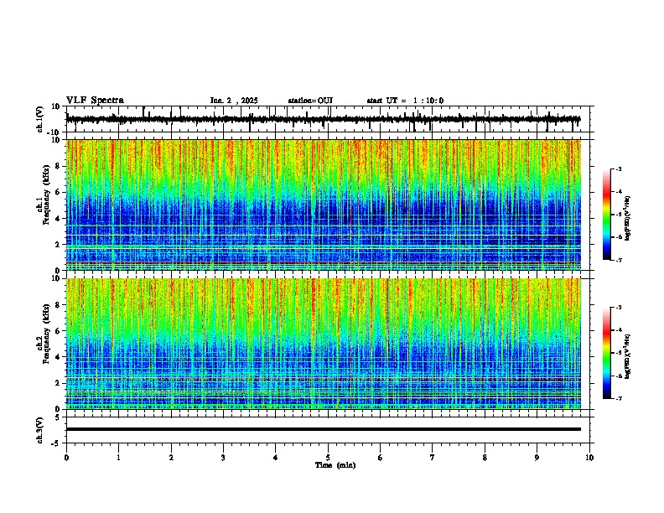This screenshot has width=664, height=513.
Task: Click the "5" tick on ch.3(V) axis
Action: [58, 417]
